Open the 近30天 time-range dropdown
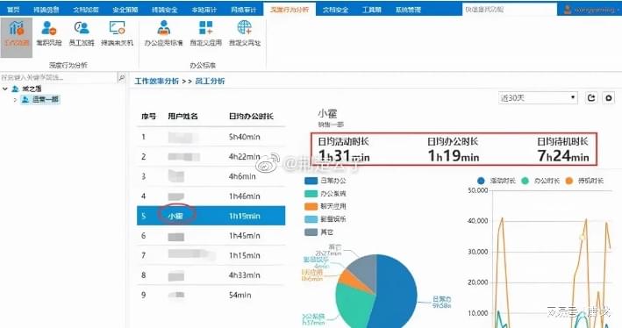This screenshot has height=328, width=622. coord(538,98)
